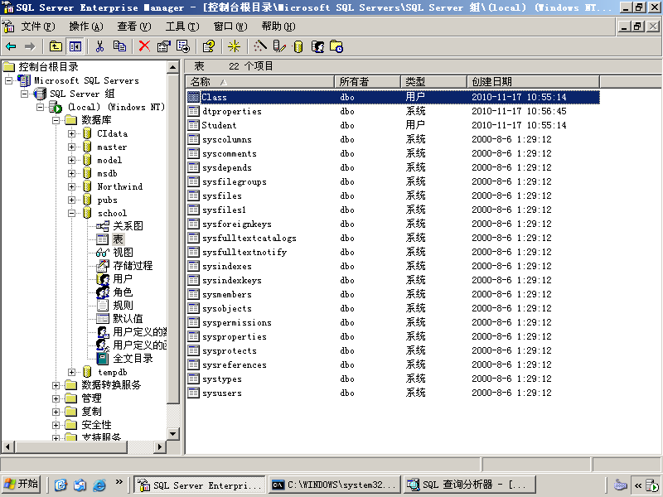Viewport: 663px width, 497px height.
Task: Click the Cut scissors icon
Action: click(x=99, y=46)
